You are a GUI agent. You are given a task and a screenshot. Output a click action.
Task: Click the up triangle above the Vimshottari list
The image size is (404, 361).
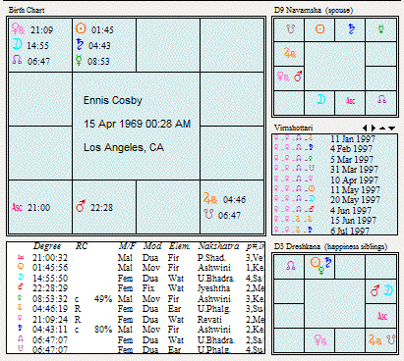click(382, 129)
